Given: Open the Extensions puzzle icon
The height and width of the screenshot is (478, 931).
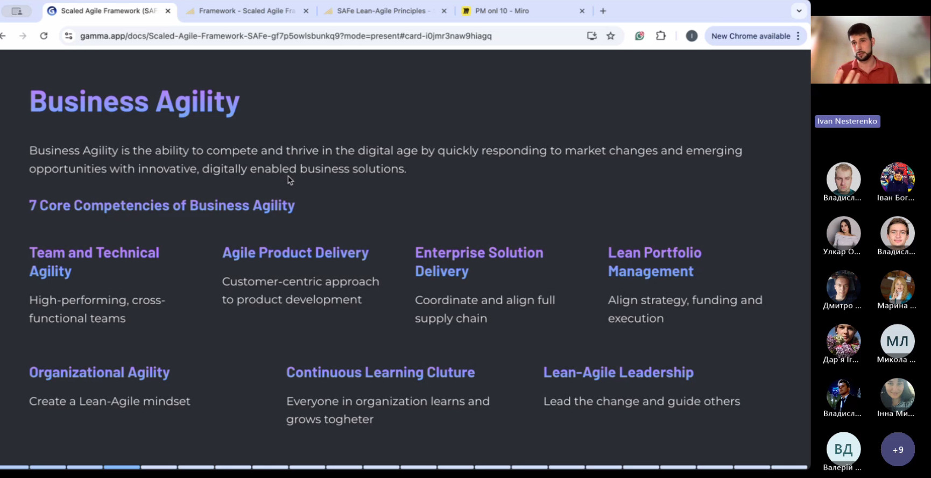Looking at the screenshot, I should pyautogui.click(x=661, y=36).
